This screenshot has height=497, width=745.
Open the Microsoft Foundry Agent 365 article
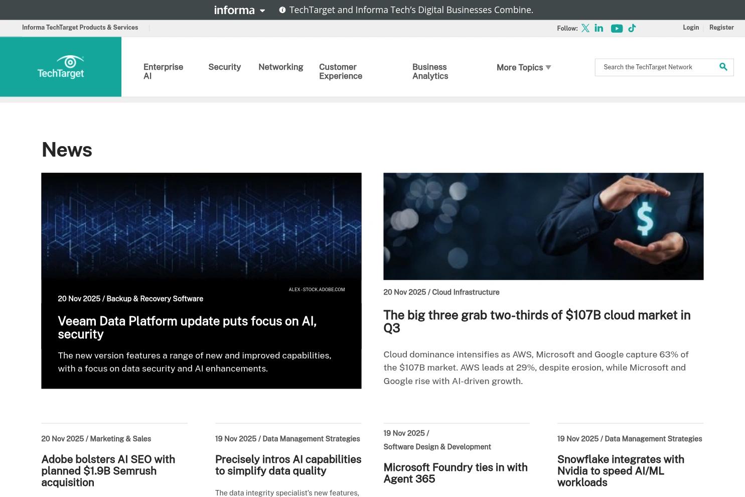tap(456, 473)
